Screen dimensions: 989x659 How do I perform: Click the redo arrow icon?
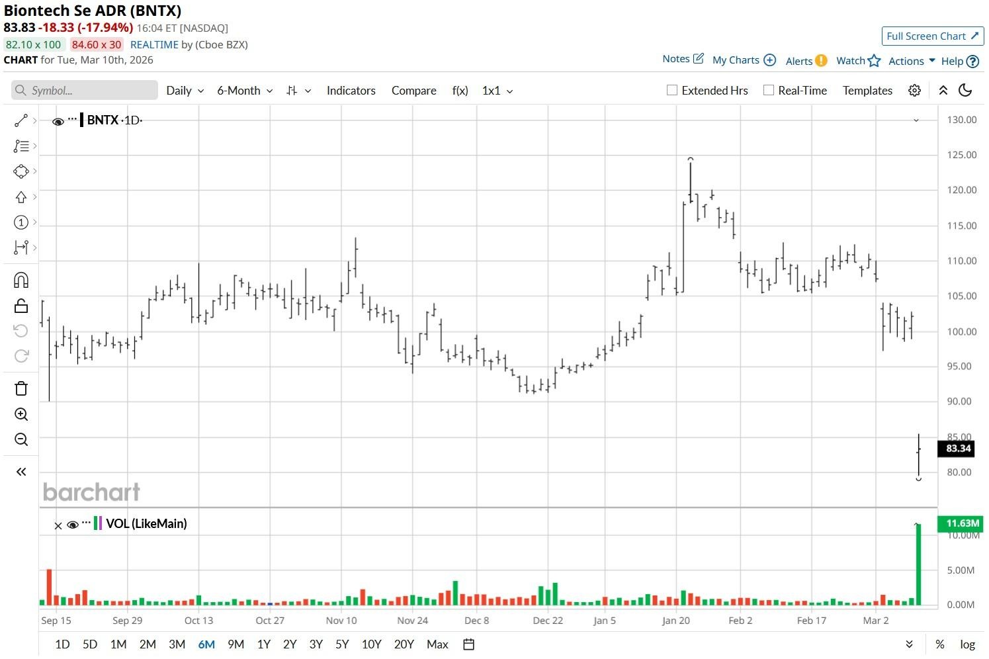(21, 356)
